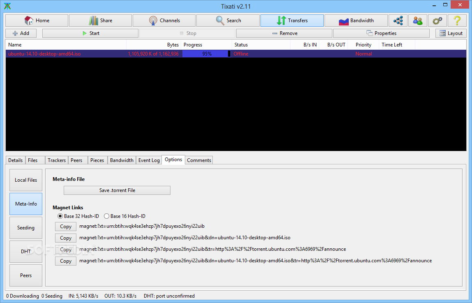472x303 pixels.
Task: Copy magnet link with dn name only
Action: click(66, 238)
